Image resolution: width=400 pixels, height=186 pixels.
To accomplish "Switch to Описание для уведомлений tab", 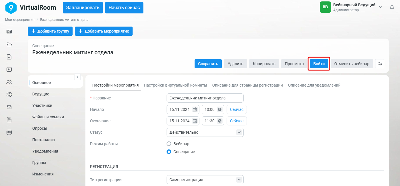I will click(314, 85).
